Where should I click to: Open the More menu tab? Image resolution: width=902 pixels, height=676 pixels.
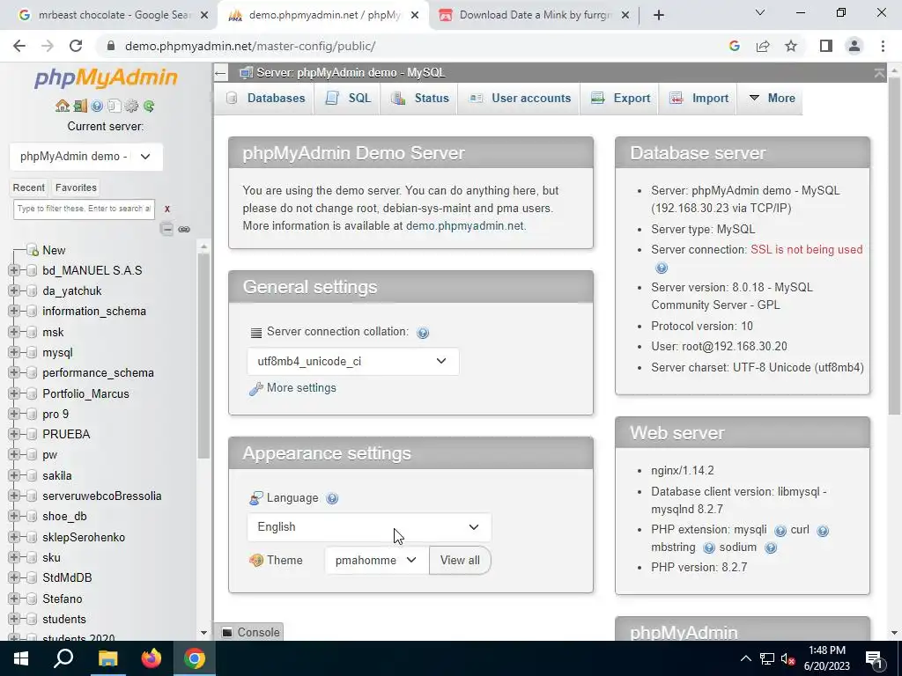click(771, 99)
